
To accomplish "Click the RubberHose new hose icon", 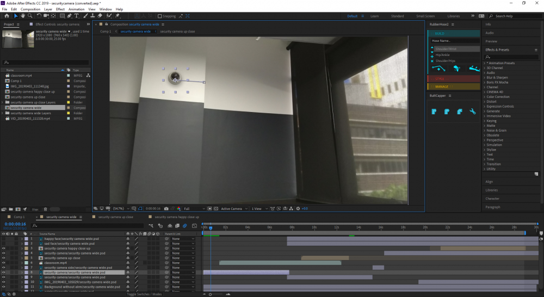I will [x=438, y=69].
